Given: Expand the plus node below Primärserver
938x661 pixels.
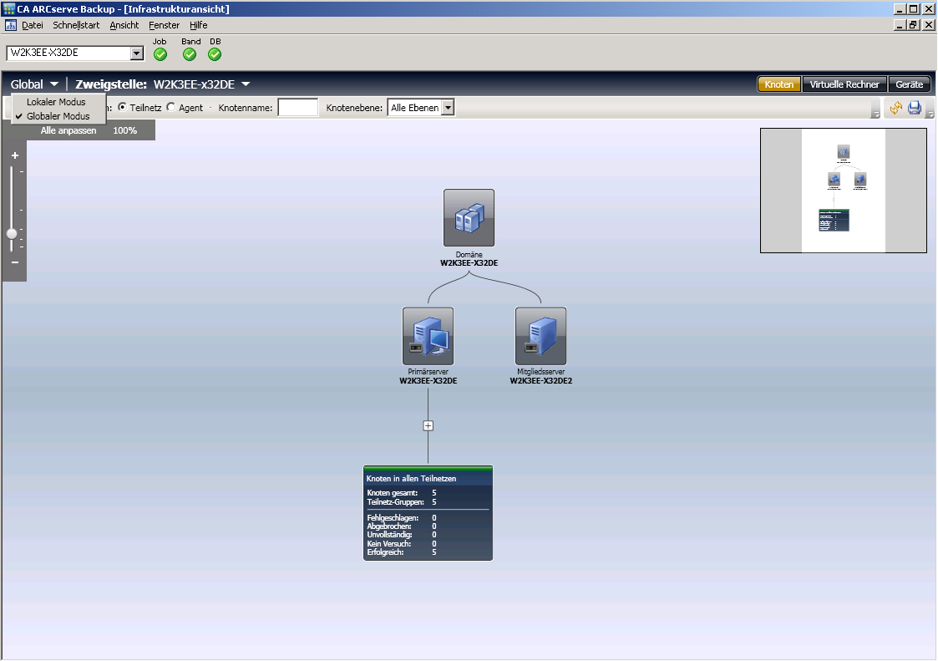Looking at the screenshot, I should coord(428,425).
